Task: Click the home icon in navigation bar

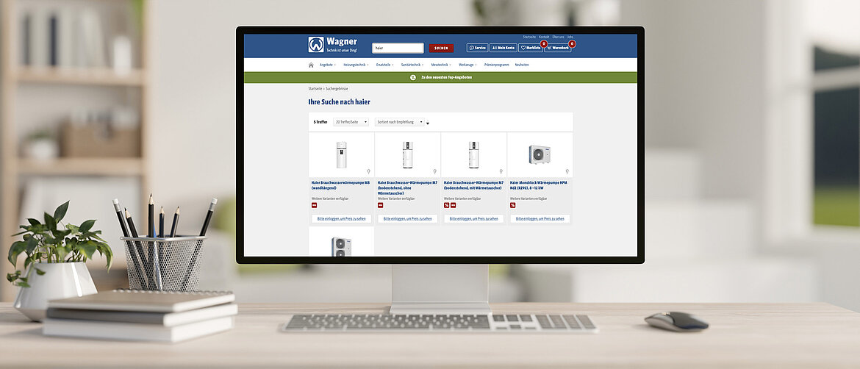Action: coord(311,65)
